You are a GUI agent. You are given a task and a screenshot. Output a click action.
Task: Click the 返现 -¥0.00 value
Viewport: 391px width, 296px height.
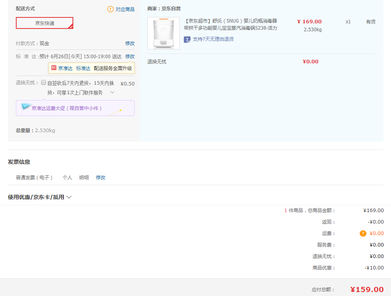click(376, 222)
